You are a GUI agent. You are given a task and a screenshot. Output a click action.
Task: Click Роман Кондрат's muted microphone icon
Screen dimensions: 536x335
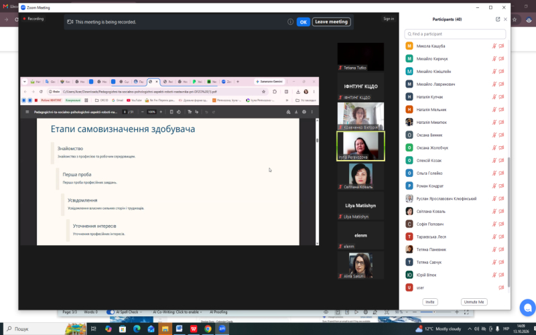(494, 186)
